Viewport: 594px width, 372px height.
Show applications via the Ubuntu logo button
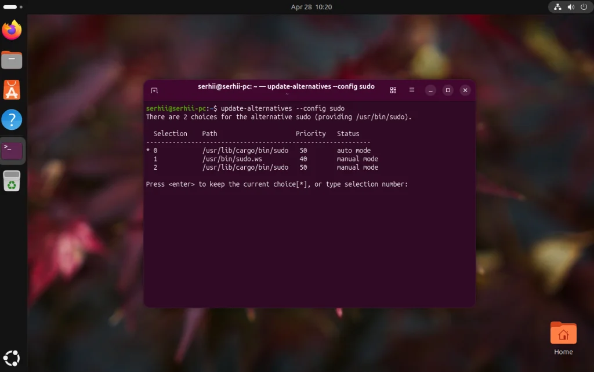pos(12,358)
